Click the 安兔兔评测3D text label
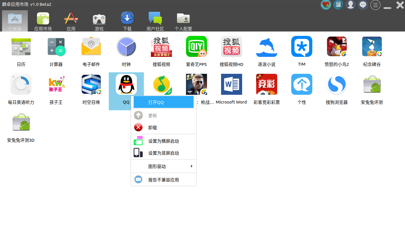405x238 pixels. pos(21,140)
